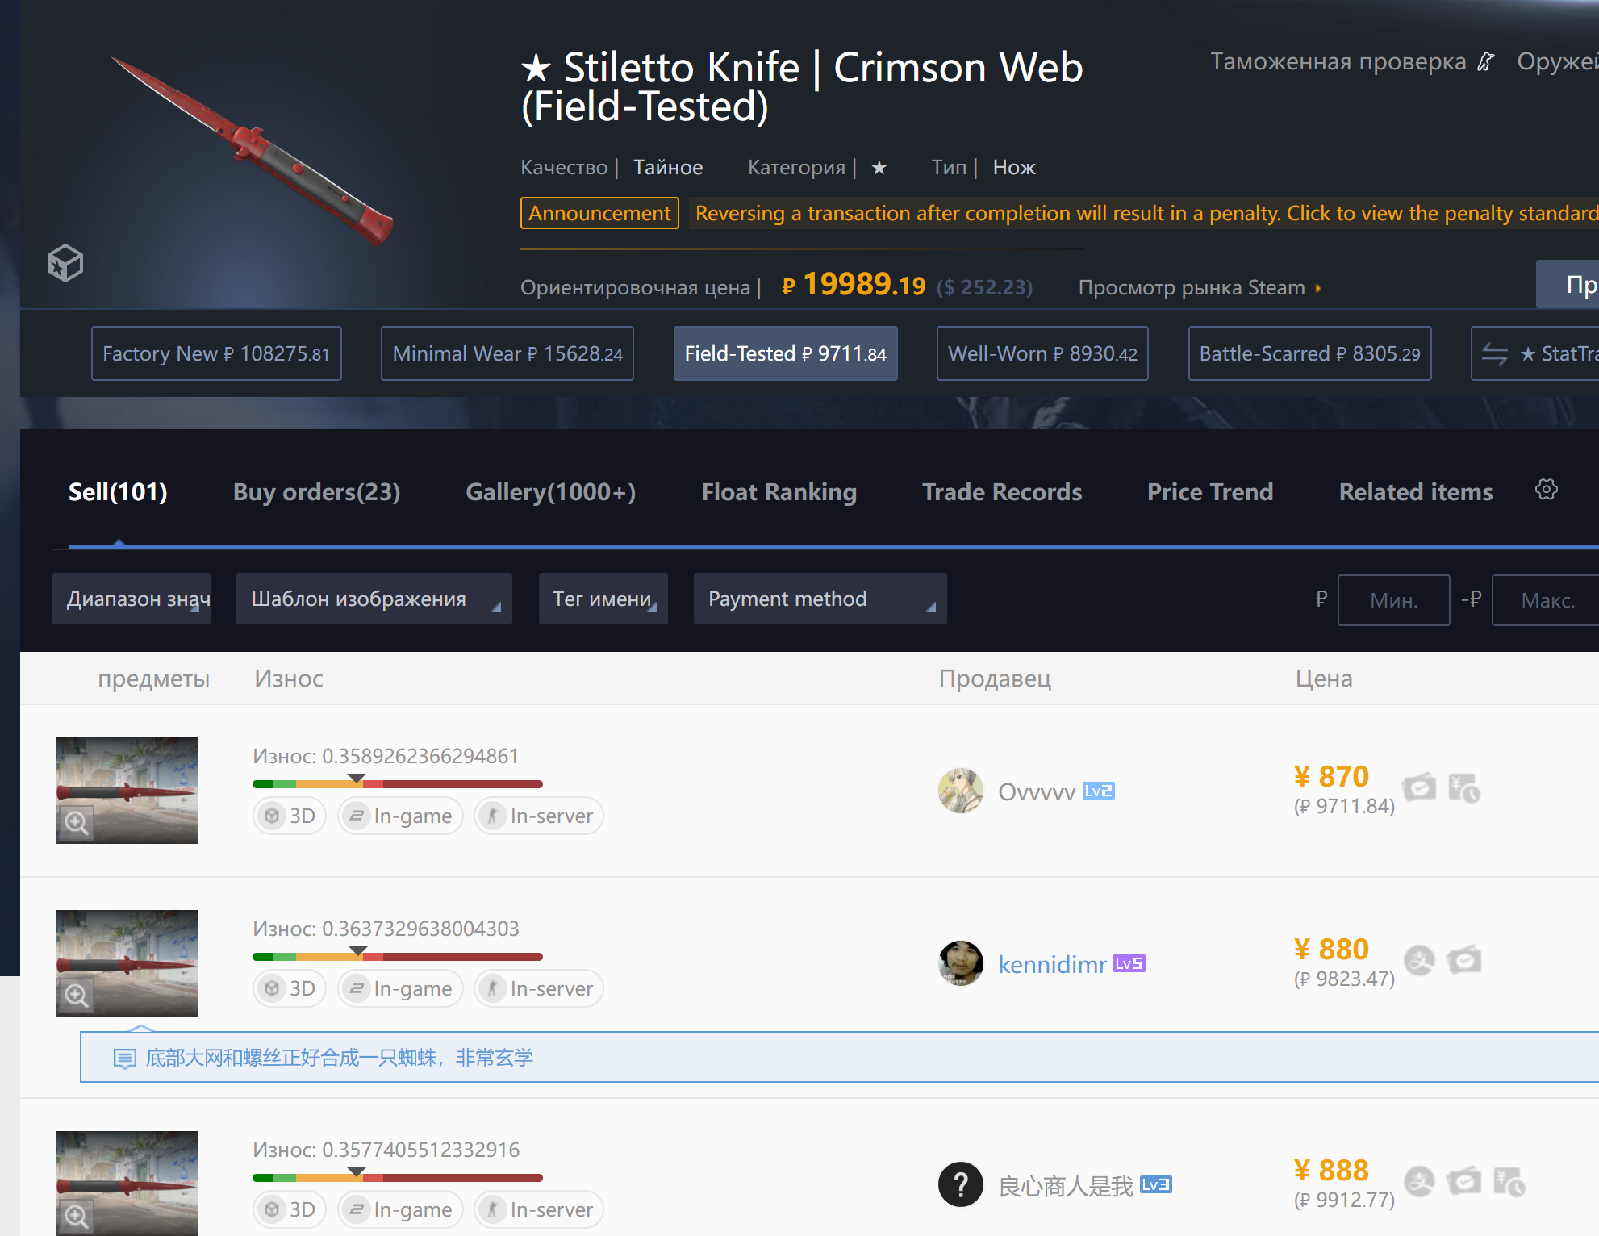Click the currency-clock icon on ¥ 888 listing
1599x1236 pixels.
pyautogui.click(x=1509, y=1182)
